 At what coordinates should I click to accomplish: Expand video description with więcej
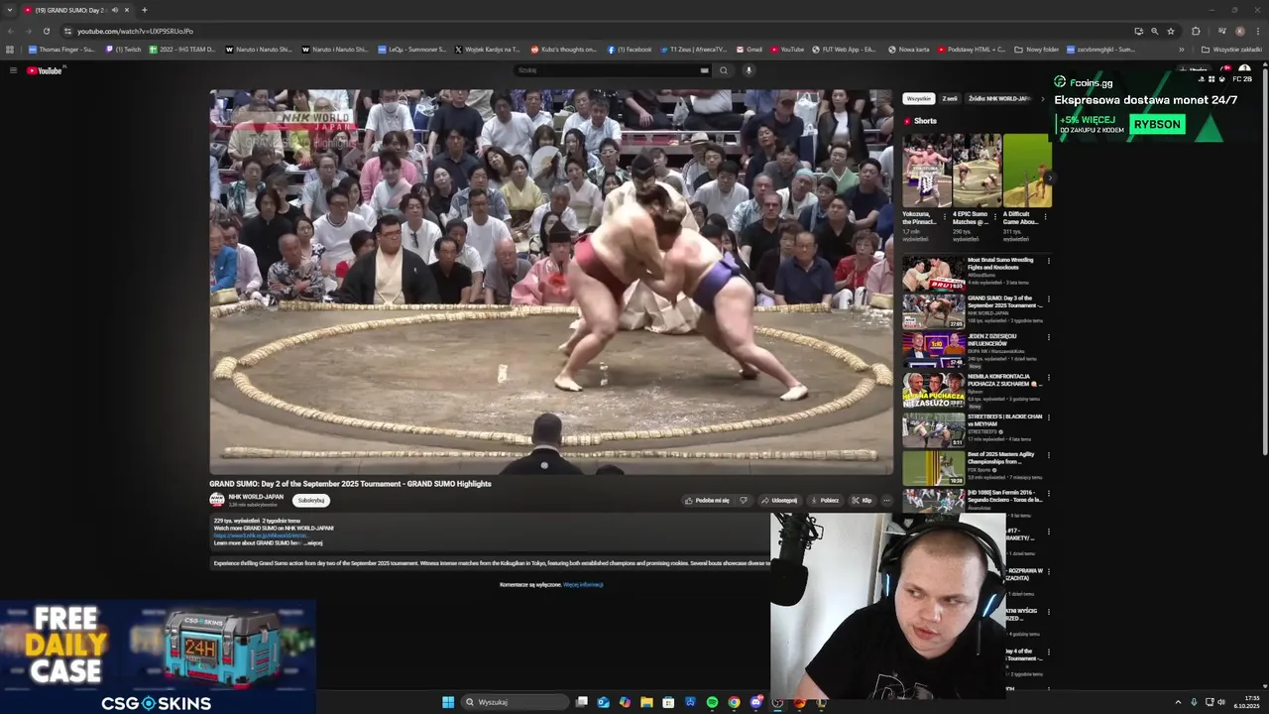pyautogui.click(x=313, y=543)
